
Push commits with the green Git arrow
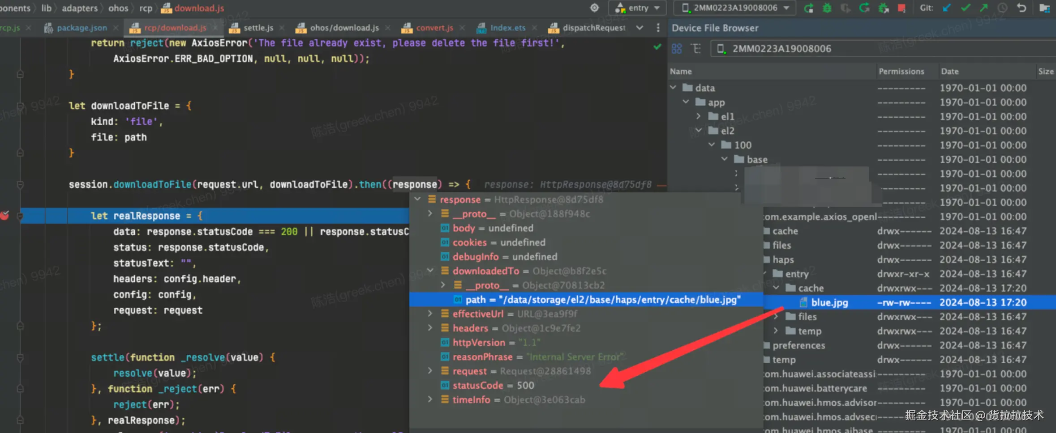(984, 8)
